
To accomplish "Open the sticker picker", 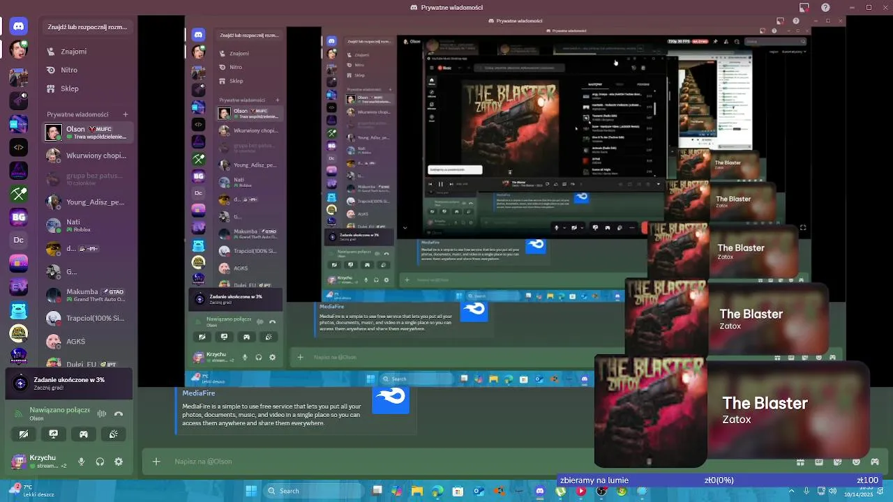I will 837,462.
